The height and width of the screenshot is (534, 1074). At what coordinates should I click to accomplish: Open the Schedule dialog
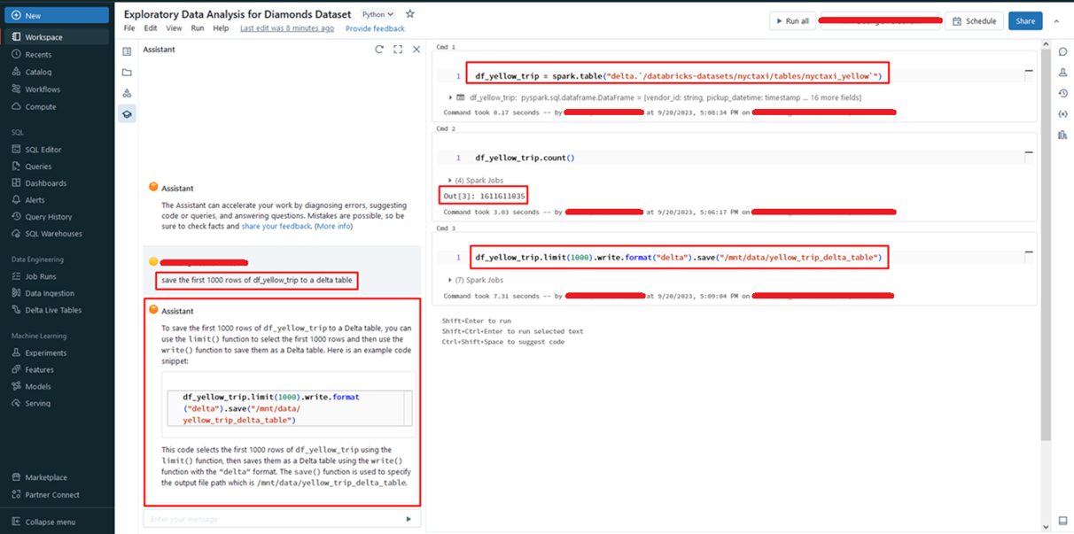click(974, 20)
